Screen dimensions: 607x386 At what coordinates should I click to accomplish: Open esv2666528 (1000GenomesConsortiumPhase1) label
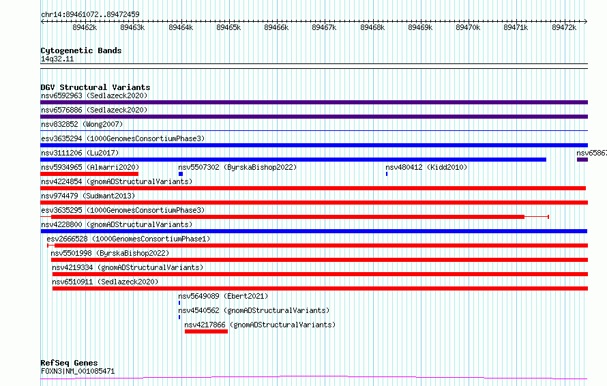point(128,239)
